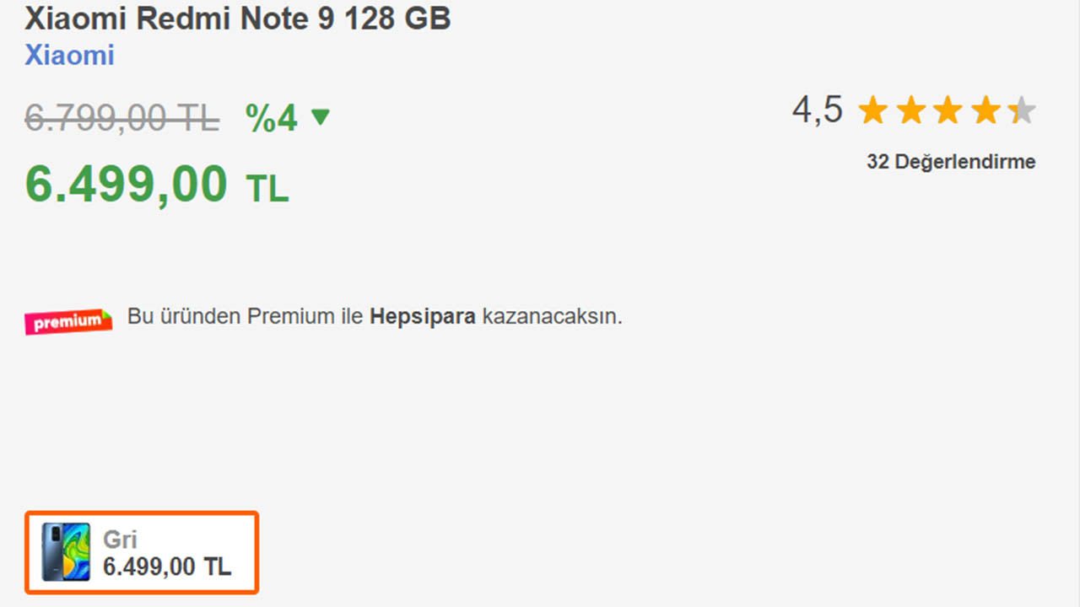Select the Gri phone thumbnail image
The width and height of the screenshot is (1080, 607).
(66, 552)
